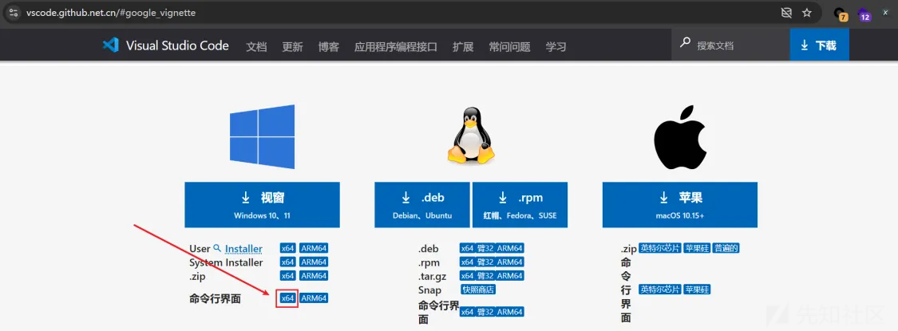Screen dimensions: 898x331
Task: Download Linux 命令行界面 x64
Action: (x=467, y=312)
